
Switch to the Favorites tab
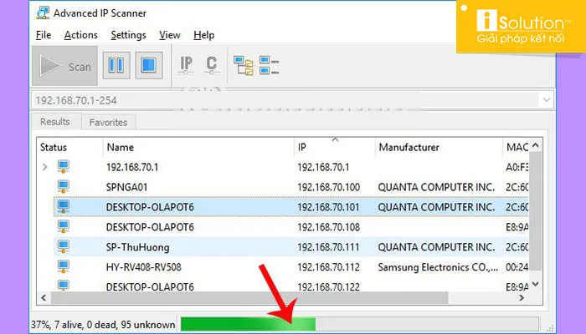(x=108, y=122)
